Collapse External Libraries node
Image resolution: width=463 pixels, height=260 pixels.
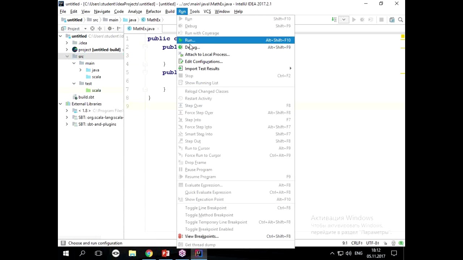pos(60,104)
